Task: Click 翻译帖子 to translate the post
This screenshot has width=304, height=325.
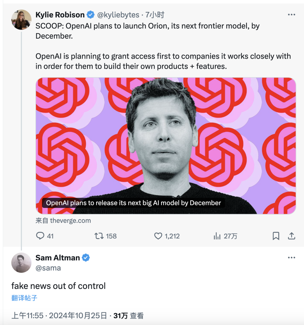Action: coord(24,298)
